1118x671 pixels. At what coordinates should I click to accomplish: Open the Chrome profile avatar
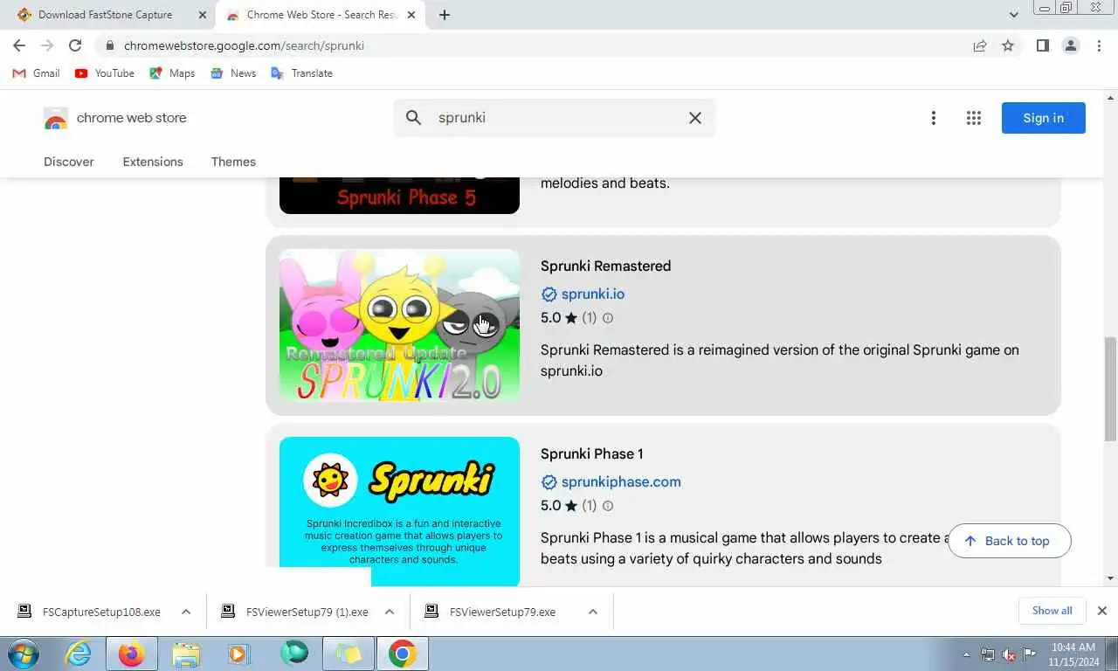(x=1071, y=45)
